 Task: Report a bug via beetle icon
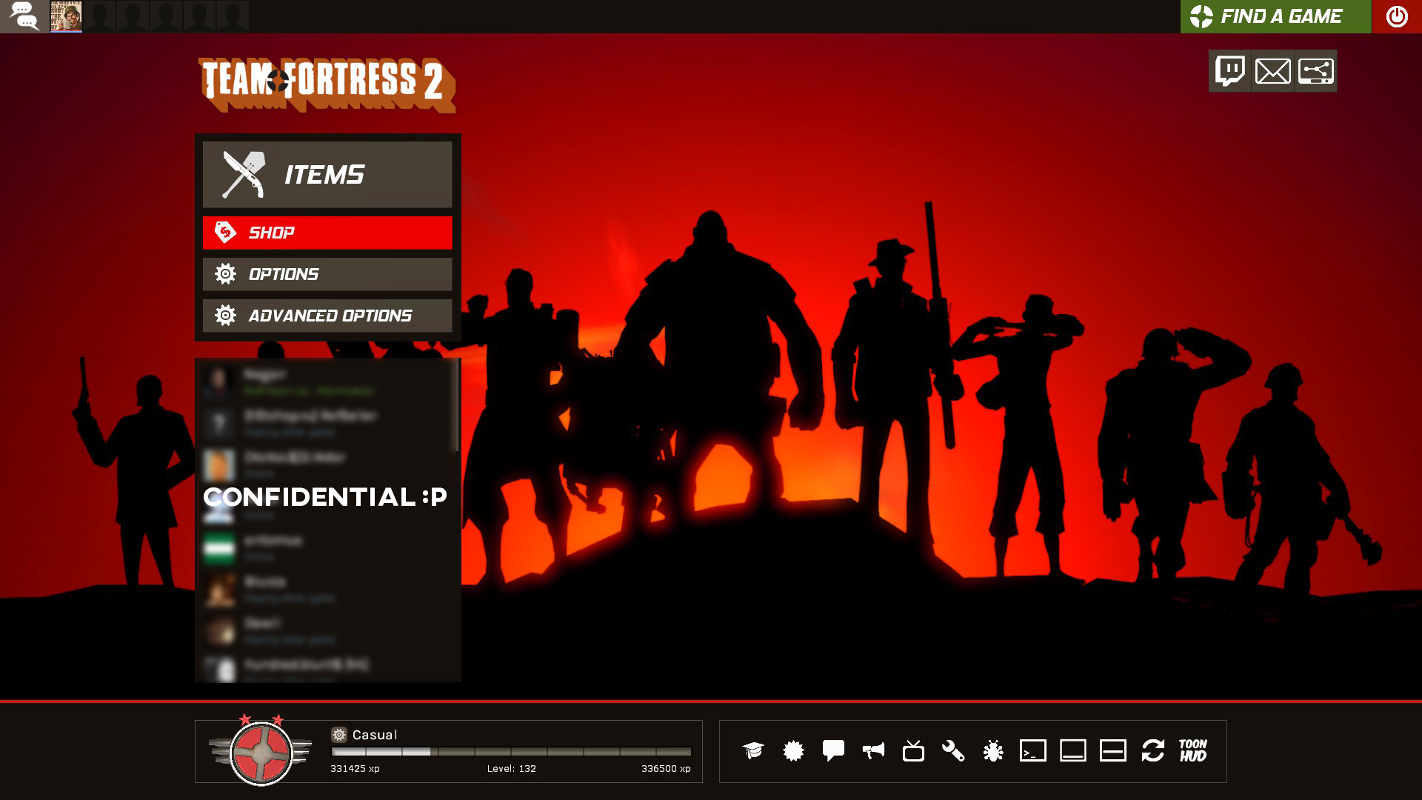point(993,750)
